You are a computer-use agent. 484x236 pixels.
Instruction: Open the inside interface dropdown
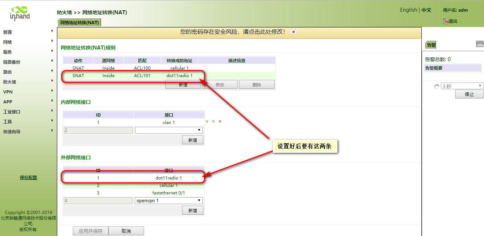[x=169, y=130]
